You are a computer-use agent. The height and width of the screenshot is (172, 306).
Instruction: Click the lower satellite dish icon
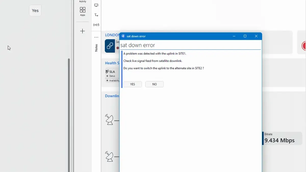(110, 156)
